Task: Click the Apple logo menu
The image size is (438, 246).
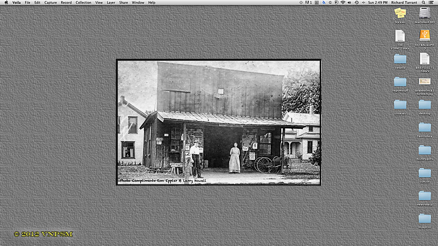Action: tap(6, 2)
